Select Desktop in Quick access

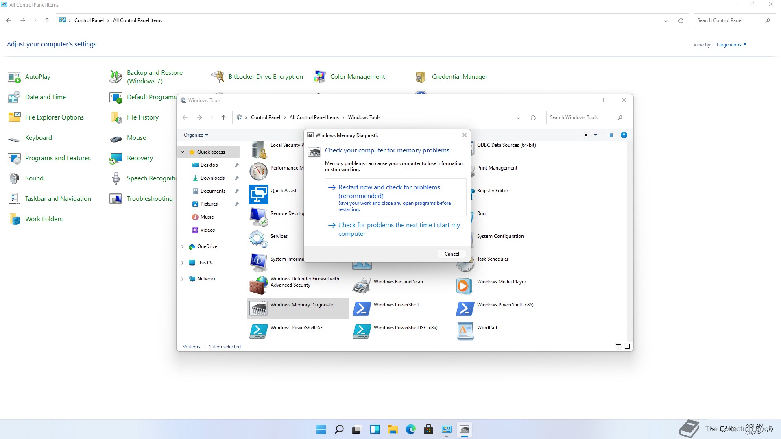click(x=209, y=165)
